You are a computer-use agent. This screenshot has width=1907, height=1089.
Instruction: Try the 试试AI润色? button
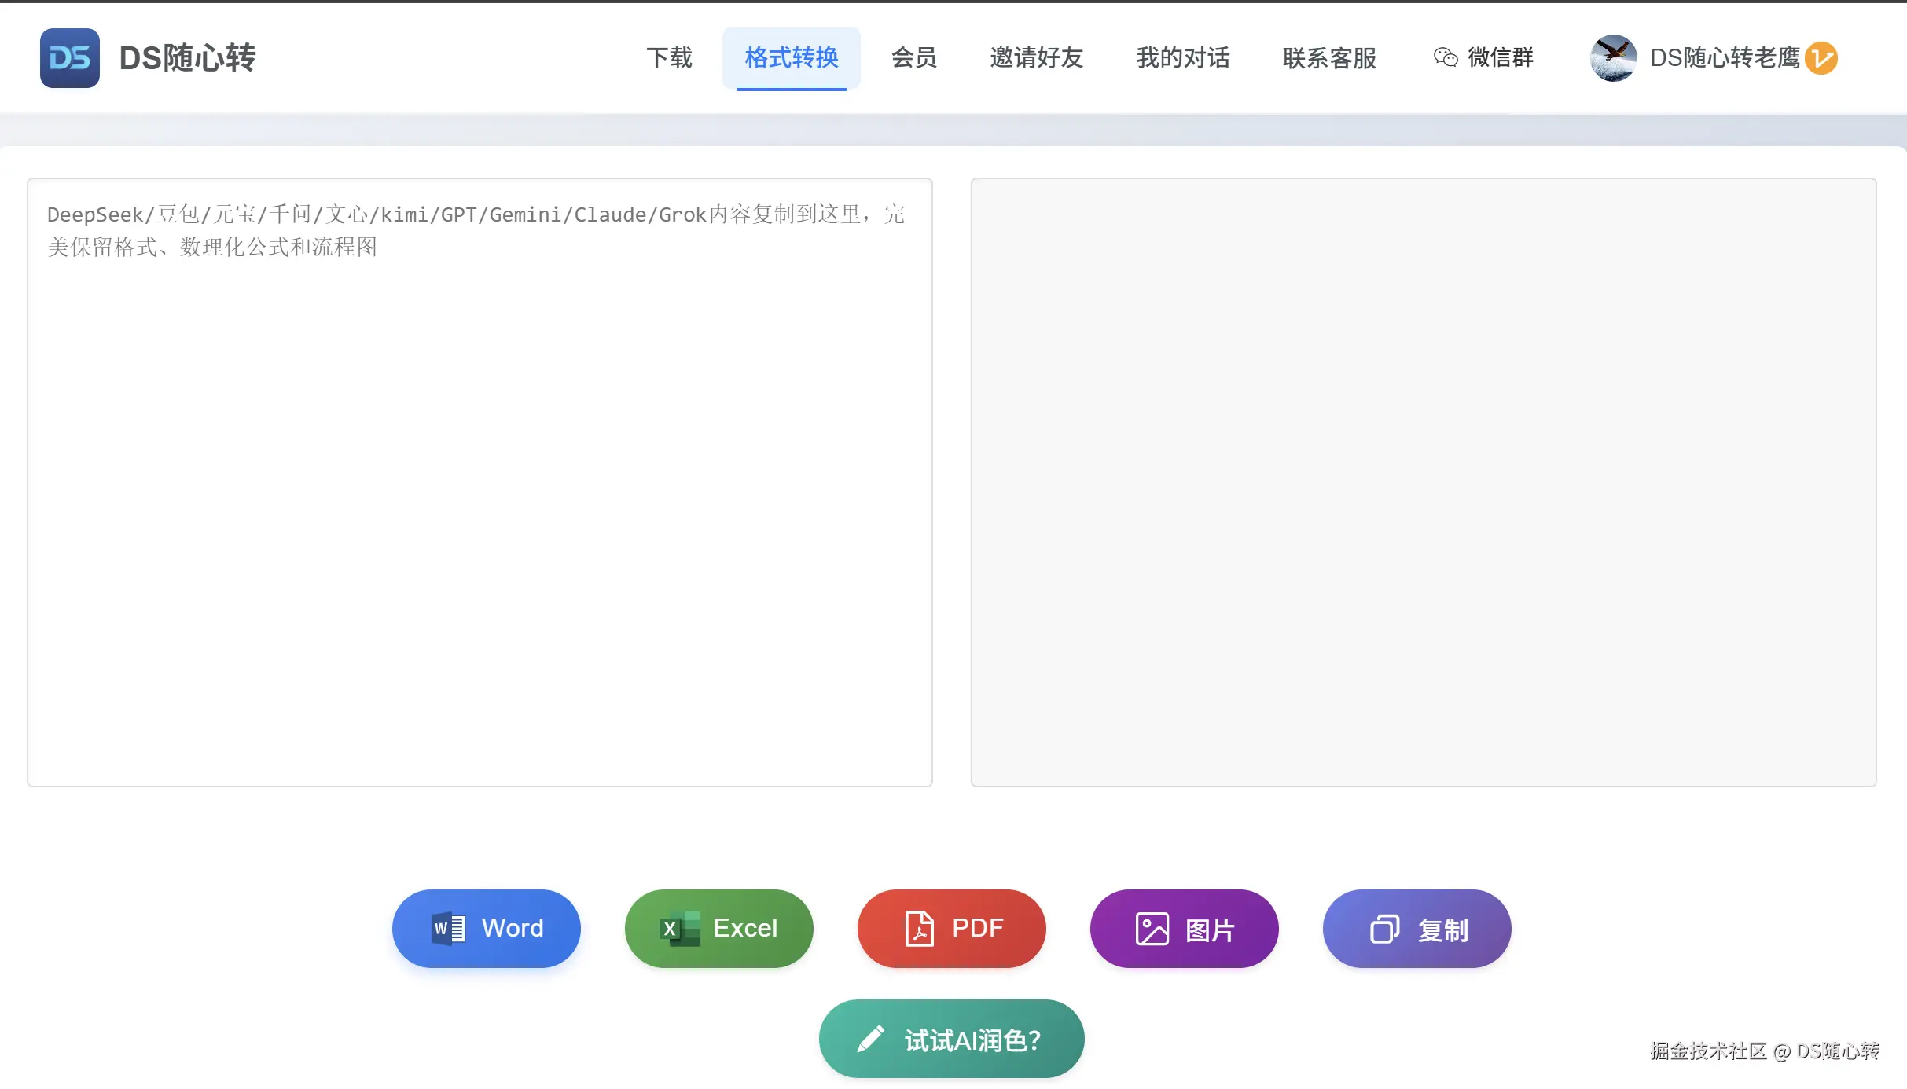[x=952, y=1039]
